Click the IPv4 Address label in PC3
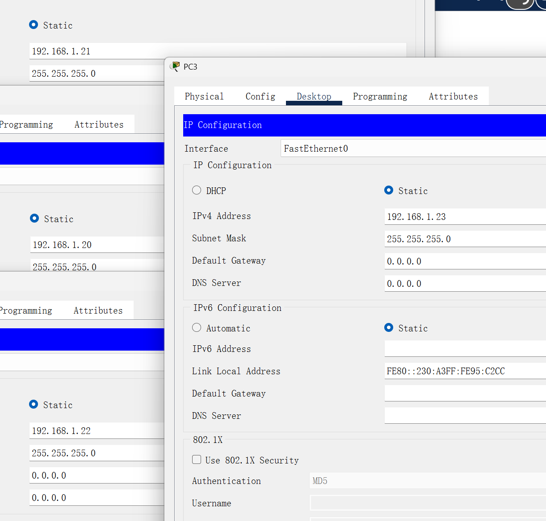 pyautogui.click(x=222, y=216)
